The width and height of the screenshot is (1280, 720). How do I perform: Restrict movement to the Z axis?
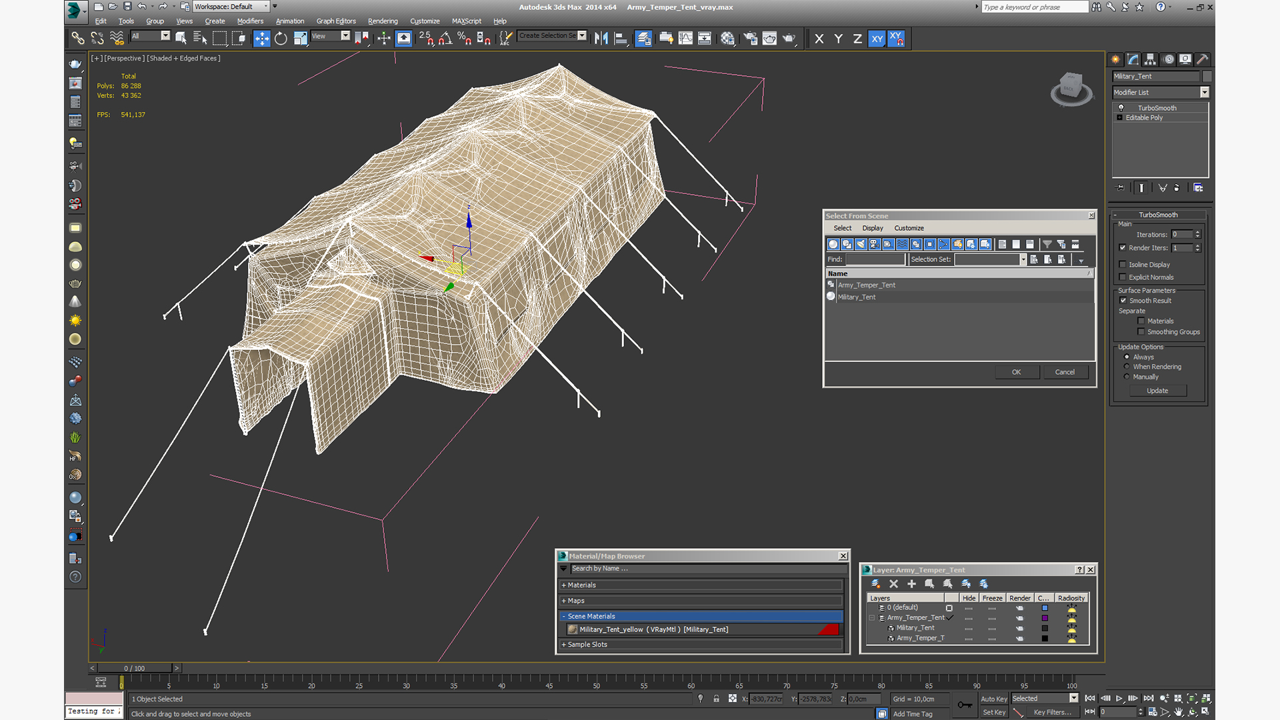pos(857,39)
